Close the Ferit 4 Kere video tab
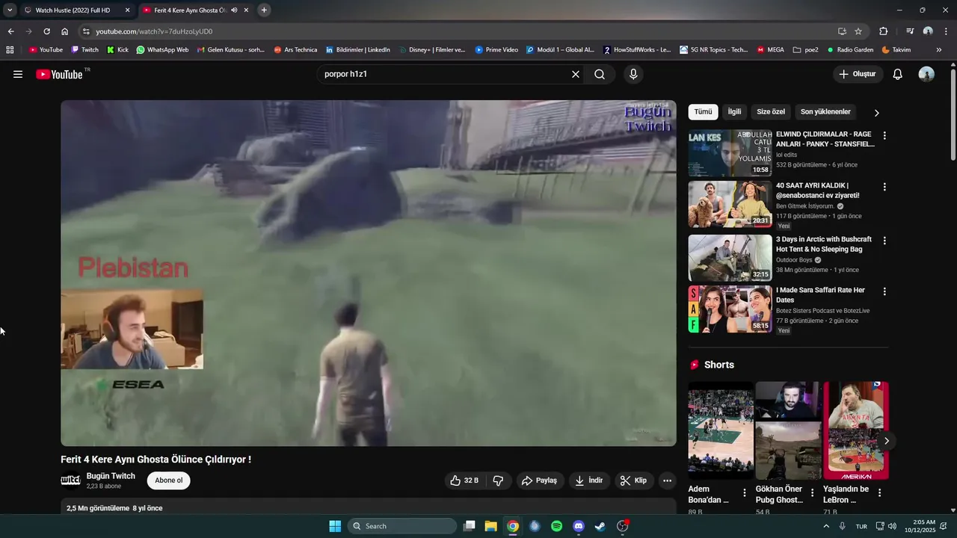The width and height of the screenshot is (957, 538). 246,10
